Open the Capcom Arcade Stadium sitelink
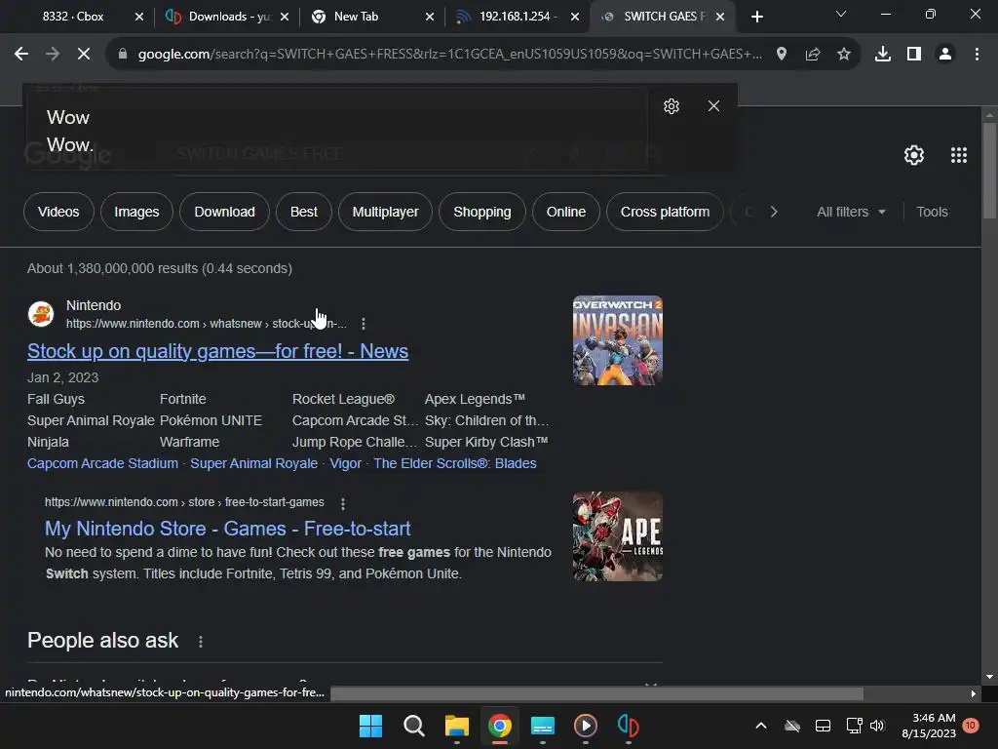This screenshot has width=998, height=749. 102,463
